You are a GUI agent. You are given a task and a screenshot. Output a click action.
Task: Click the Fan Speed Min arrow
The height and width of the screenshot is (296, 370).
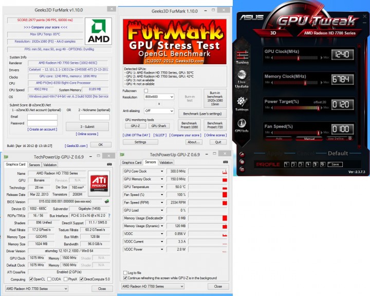click(272, 133)
